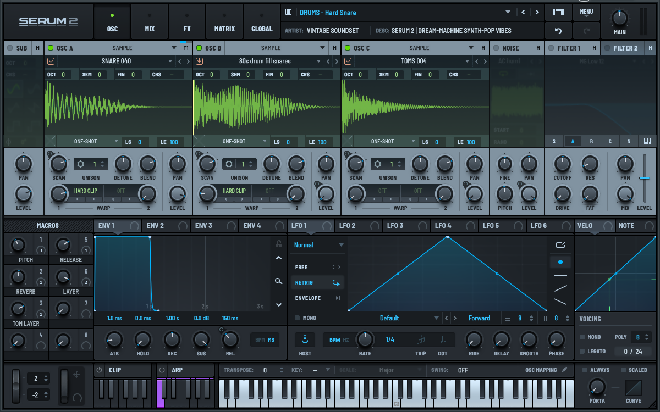Check the portamento ALWAYS checkbox
The image size is (660, 412).
point(585,370)
